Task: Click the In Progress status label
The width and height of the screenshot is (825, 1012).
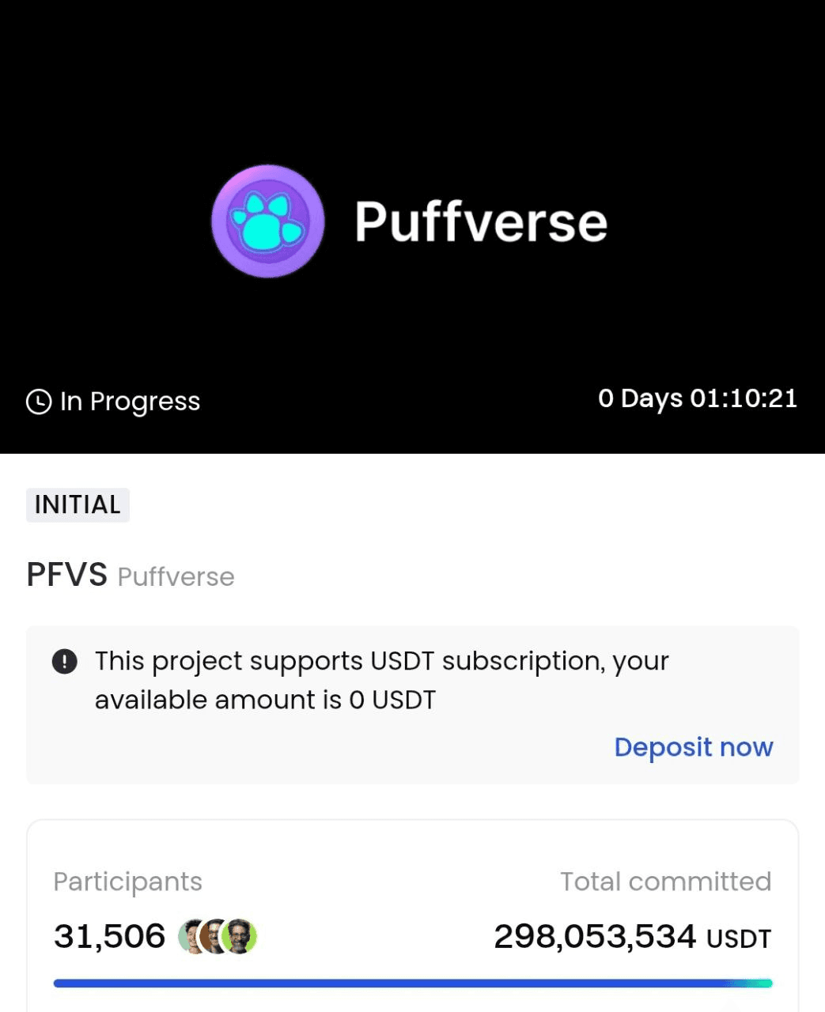Action: tap(130, 402)
